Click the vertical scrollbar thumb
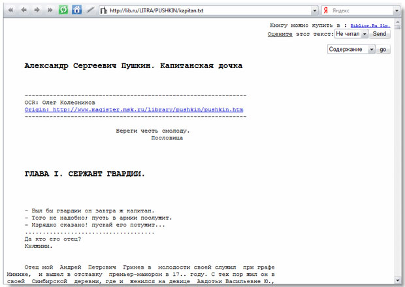The image size is (405, 287). pos(397,27)
